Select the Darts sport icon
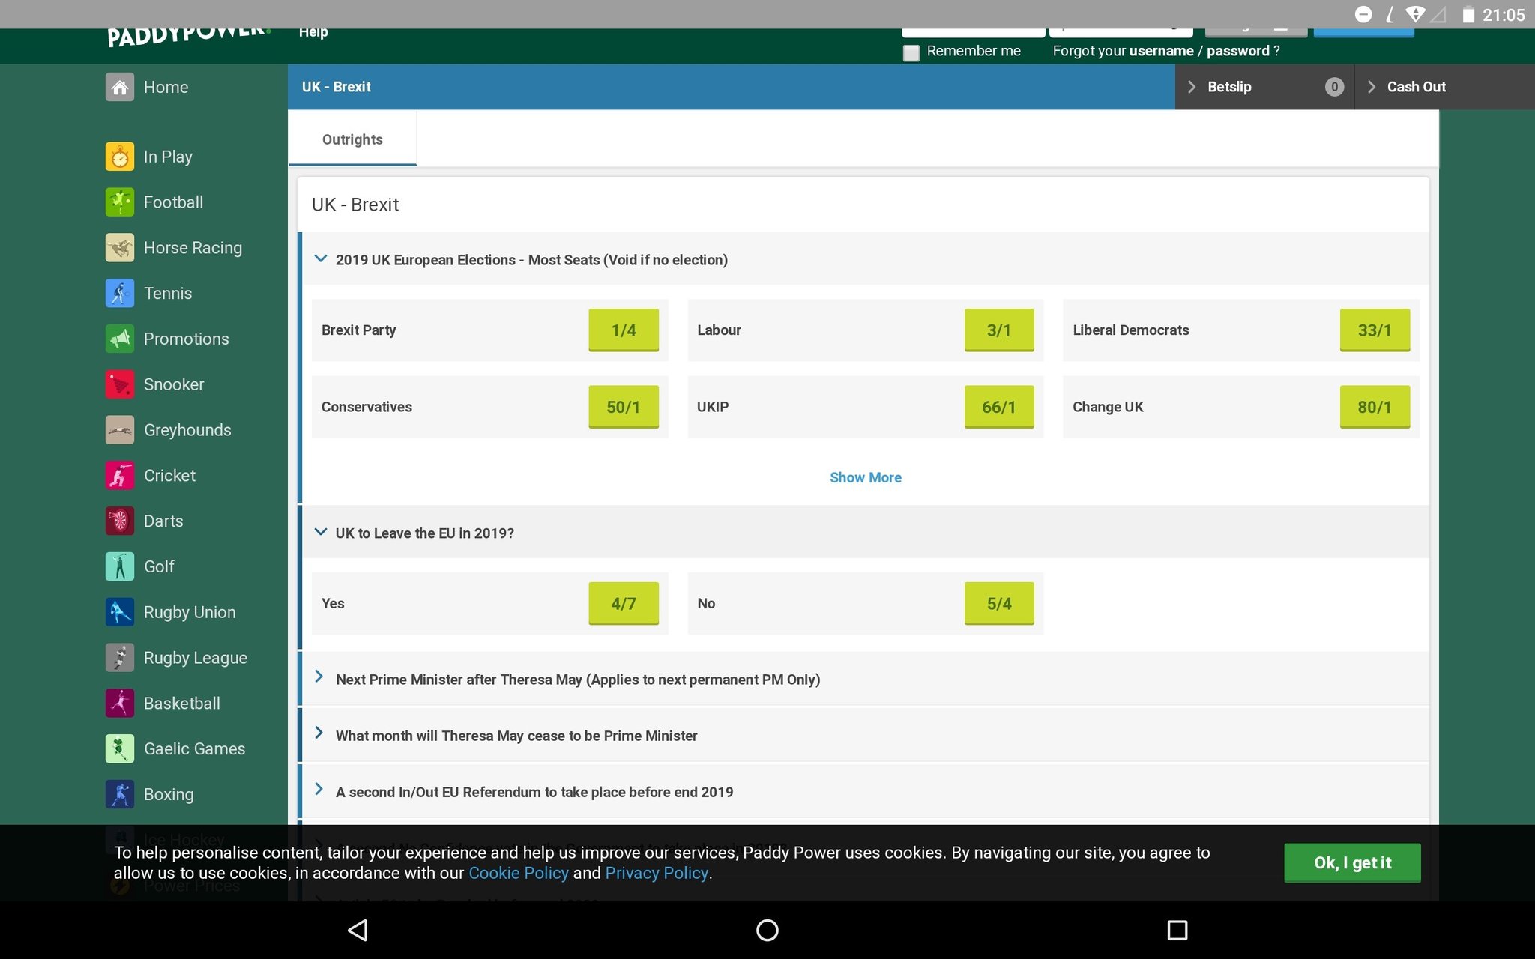Screen dimensions: 1535x959 120,521
